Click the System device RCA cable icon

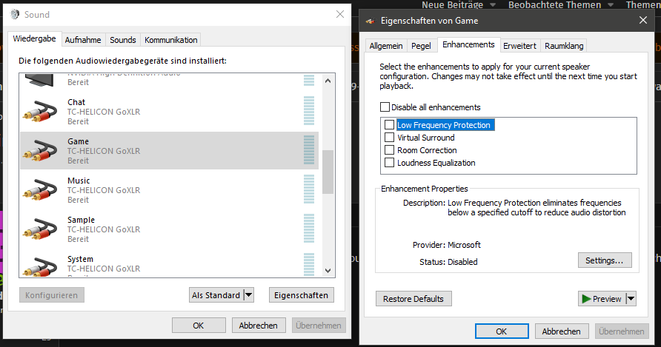(40, 266)
